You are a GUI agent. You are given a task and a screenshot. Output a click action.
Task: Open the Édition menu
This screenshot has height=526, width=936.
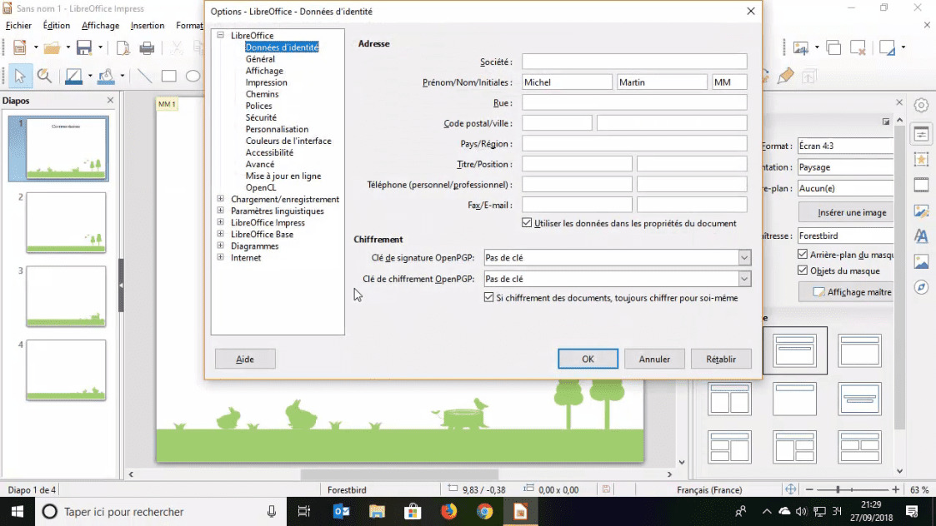[56, 26]
